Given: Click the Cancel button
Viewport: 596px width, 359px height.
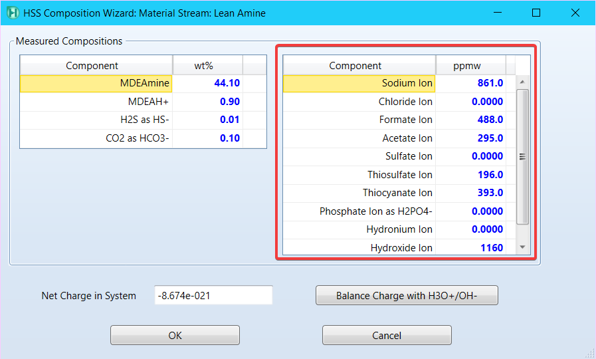Looking at the screenshot, I should click(x=387, y=336).
